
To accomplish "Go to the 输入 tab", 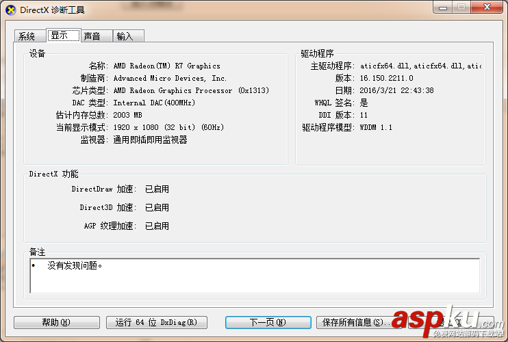I will (128, 36).
